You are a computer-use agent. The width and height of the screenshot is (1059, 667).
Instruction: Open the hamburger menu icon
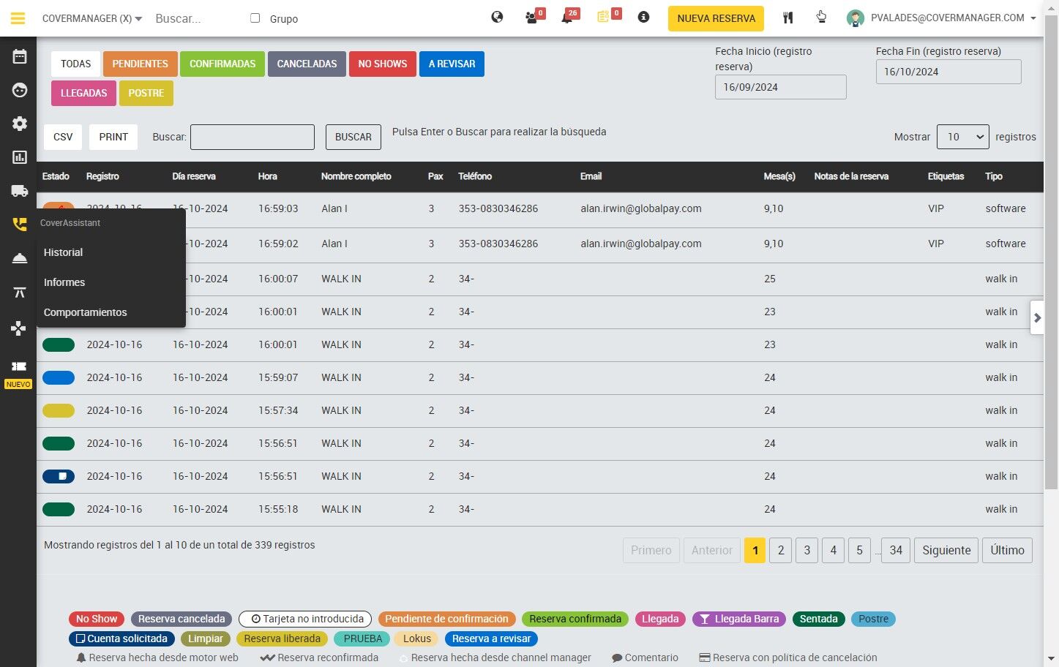coord(18,18)
